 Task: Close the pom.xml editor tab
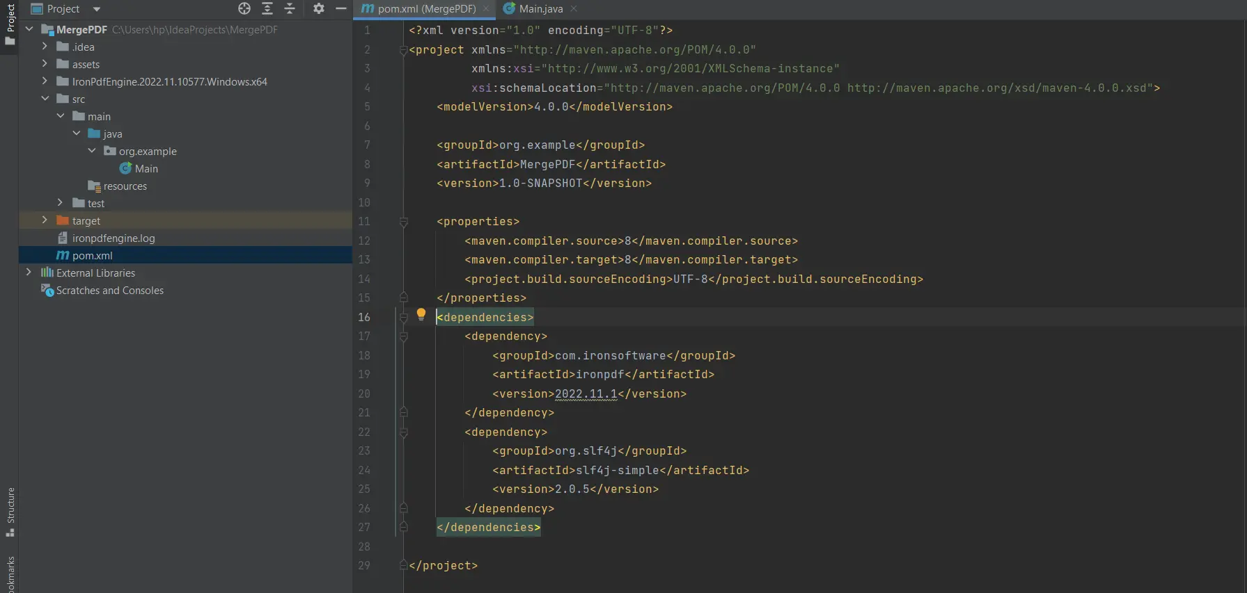[486, 9]
